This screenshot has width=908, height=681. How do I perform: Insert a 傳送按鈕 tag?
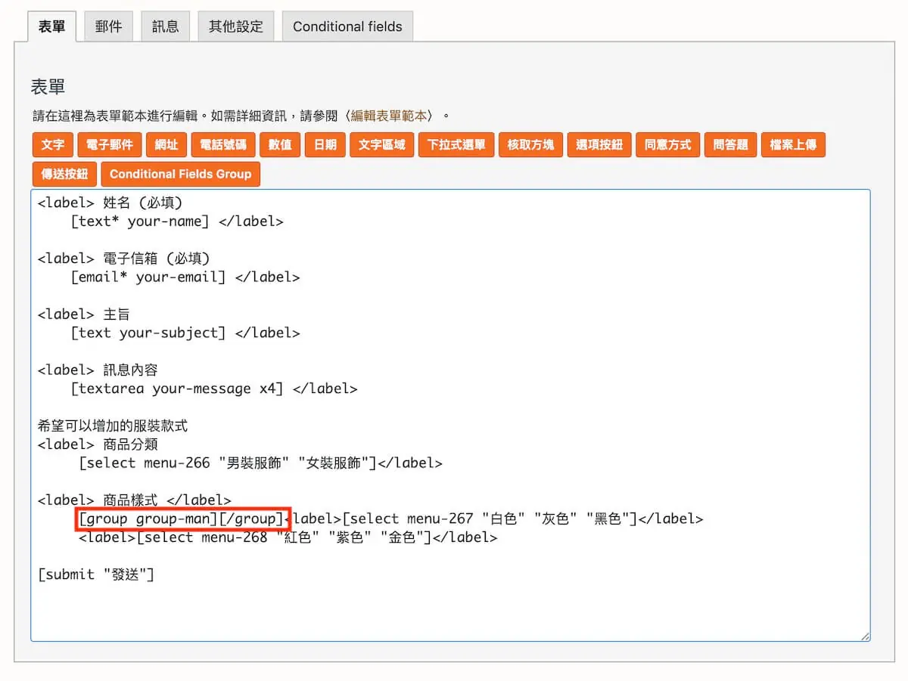(x=64, y=174)
